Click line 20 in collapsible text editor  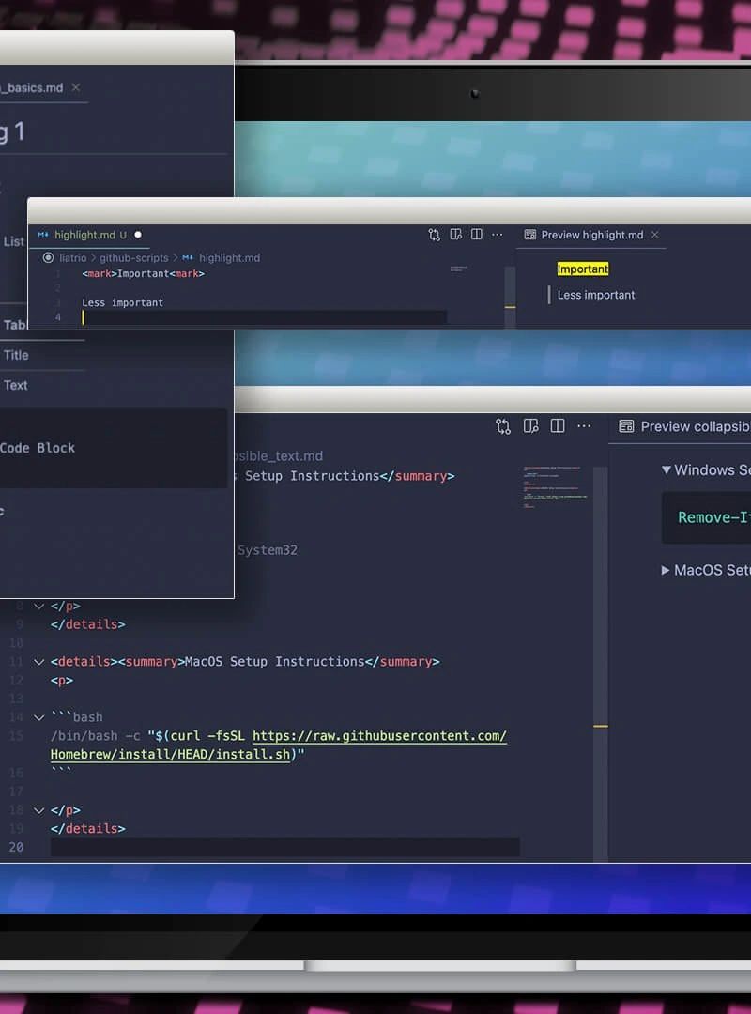(x=284, y=847)
